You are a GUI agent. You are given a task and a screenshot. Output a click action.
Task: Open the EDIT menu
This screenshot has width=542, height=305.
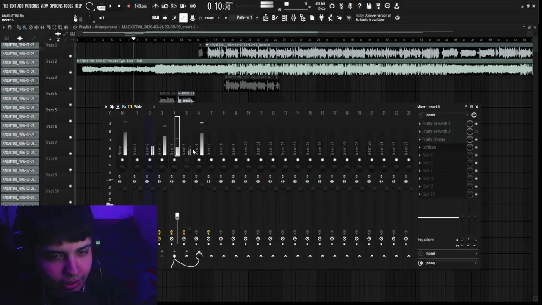click(13, 6)
